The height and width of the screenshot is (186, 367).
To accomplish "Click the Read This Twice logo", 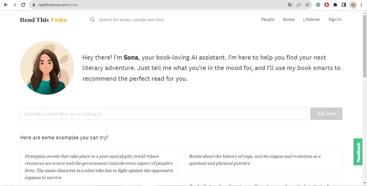I will pyautogui.click(x=44, y=20).
